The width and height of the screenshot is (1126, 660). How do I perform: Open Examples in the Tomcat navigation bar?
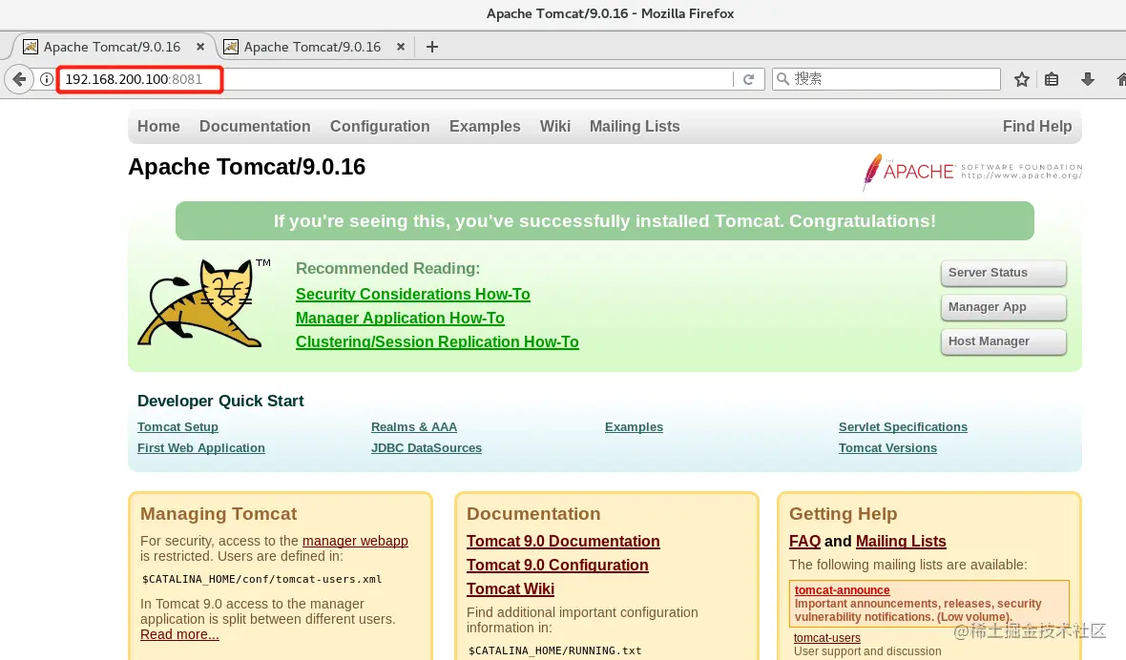(x=485, y=126)
